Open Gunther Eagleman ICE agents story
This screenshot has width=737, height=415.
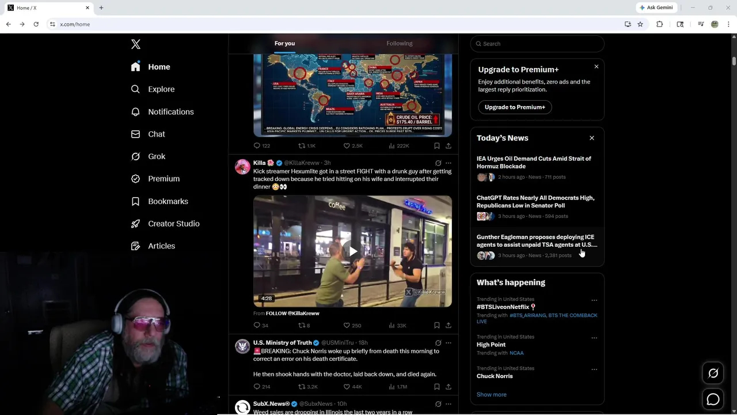[x=537, y=246]
